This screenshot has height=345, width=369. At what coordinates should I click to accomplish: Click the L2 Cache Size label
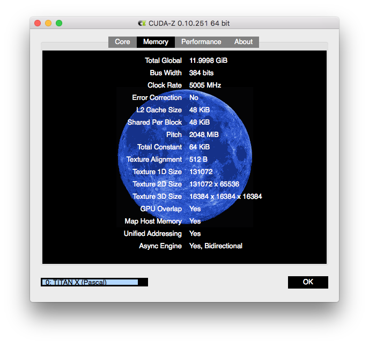tap(159, 110)
